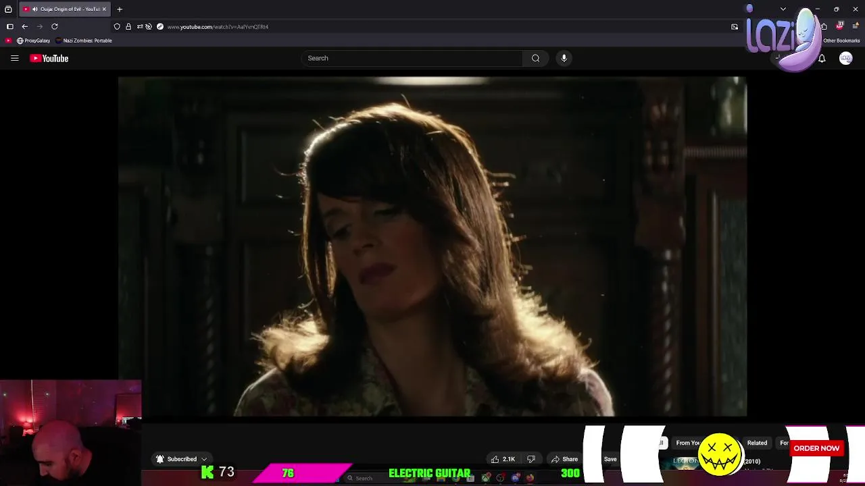
Task: Mute the tab via speaker icon
Action: pos(34,9)
